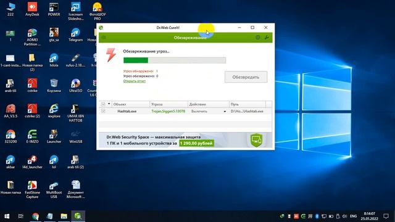Open the POWER desktop shortcut

click(54, 10)
